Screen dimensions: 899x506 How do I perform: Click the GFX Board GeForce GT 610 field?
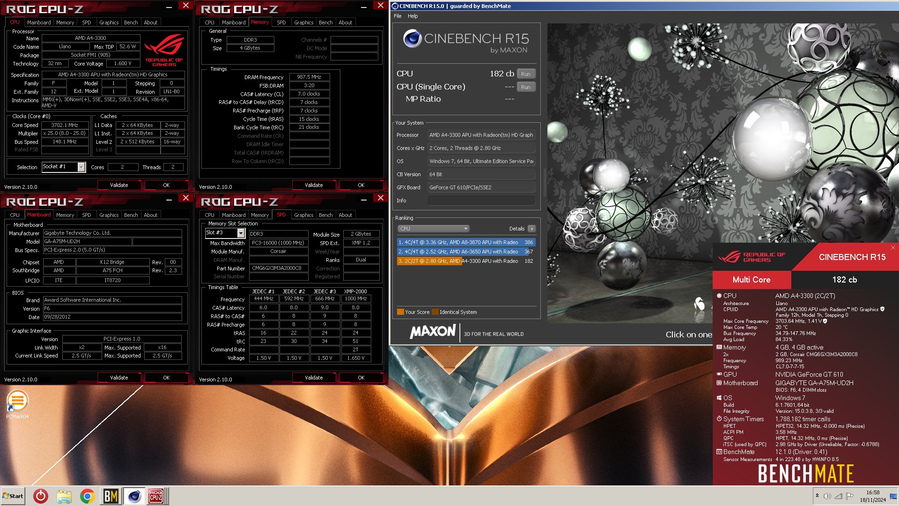(481, 187)
